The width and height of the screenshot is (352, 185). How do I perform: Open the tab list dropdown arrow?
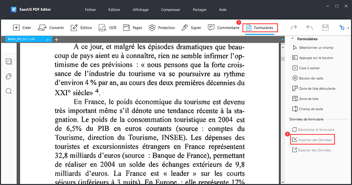[x=282, y=40]
